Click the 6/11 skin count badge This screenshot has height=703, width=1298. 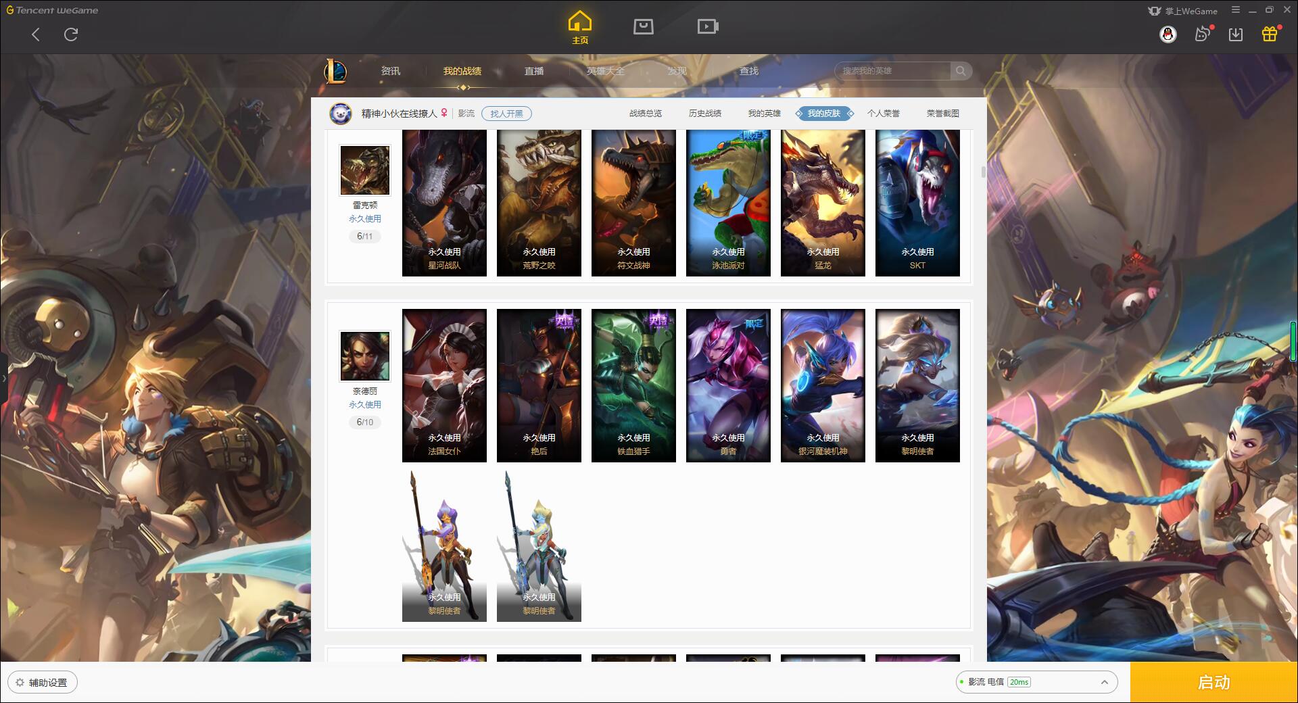[365, 237]
